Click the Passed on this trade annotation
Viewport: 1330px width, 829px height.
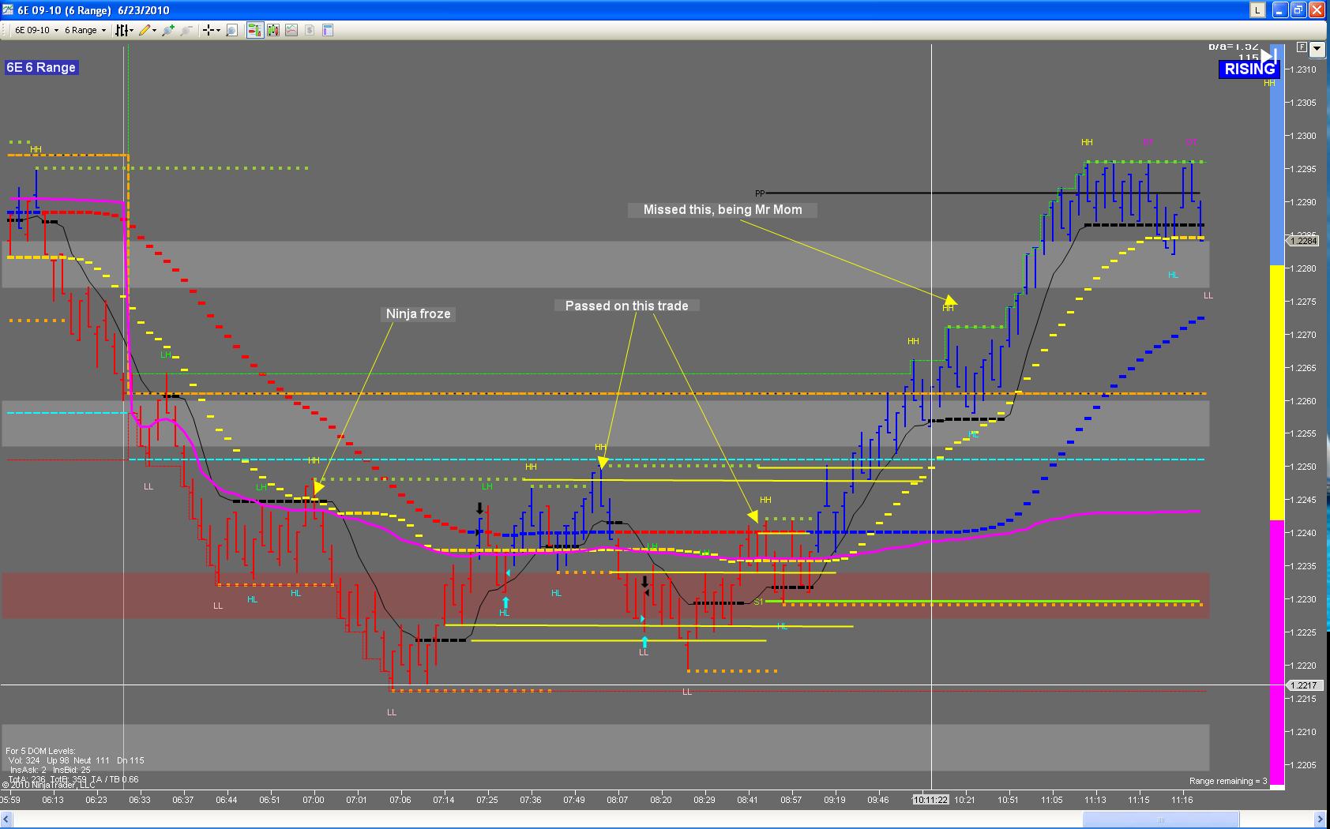tap(627, 306)
